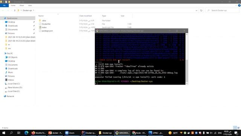Viewport: 241px width, 136px height.
Task: Click the ENG language indicator
Action: coord(220,133)
